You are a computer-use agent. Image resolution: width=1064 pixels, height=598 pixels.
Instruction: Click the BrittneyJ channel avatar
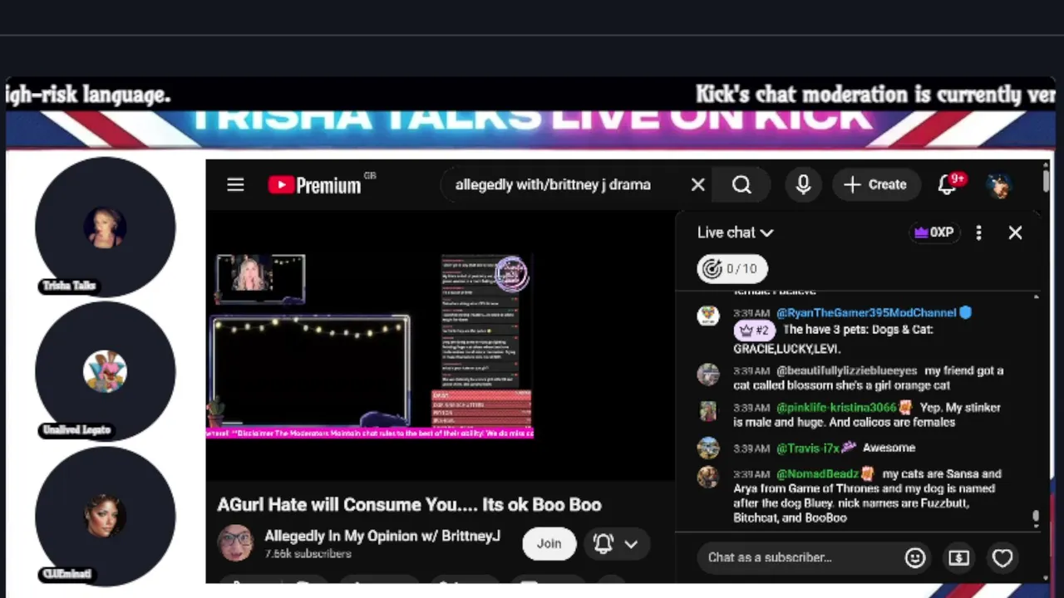[235, 543]
